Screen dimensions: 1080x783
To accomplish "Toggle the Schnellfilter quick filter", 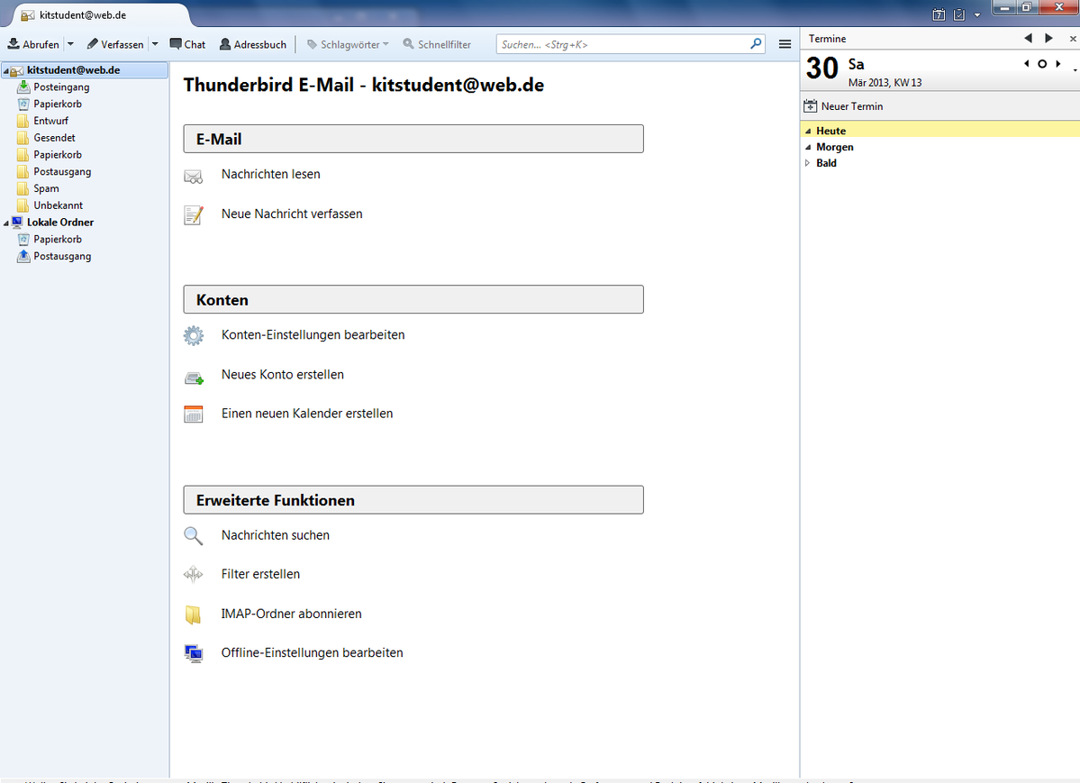I will coord(437,44).
